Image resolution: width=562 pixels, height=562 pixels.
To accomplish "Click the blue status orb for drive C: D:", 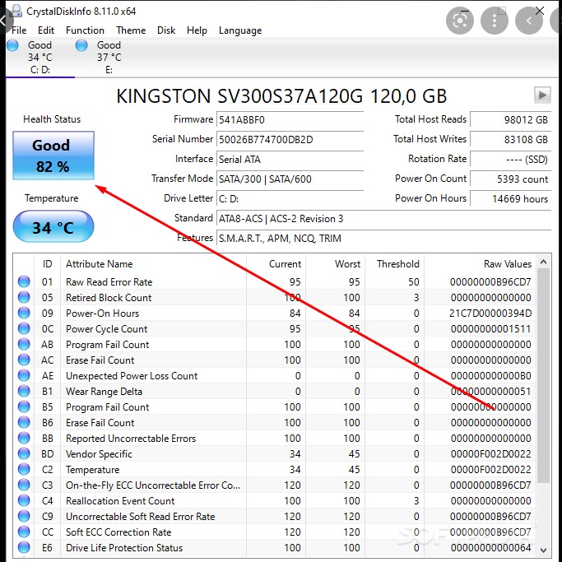I will coord(12,45).
